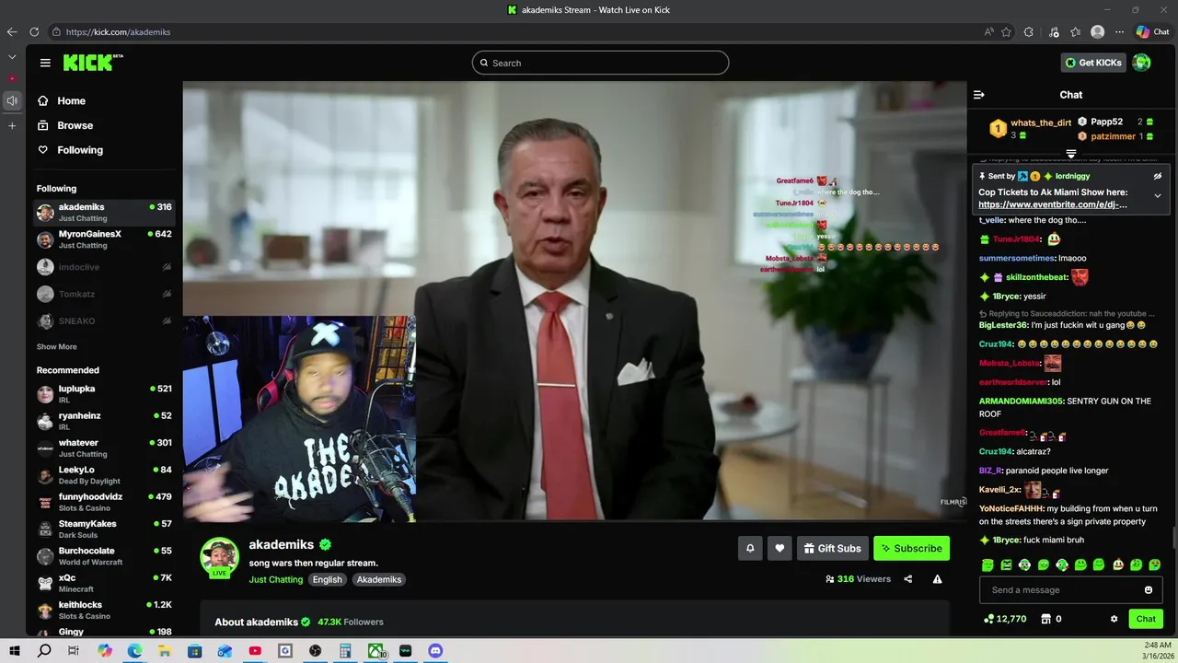The width and height of the screenshot is (1178, 663).
Task: Open the hamburger menu beside Kick logo
Action: [x=45, y=63]
